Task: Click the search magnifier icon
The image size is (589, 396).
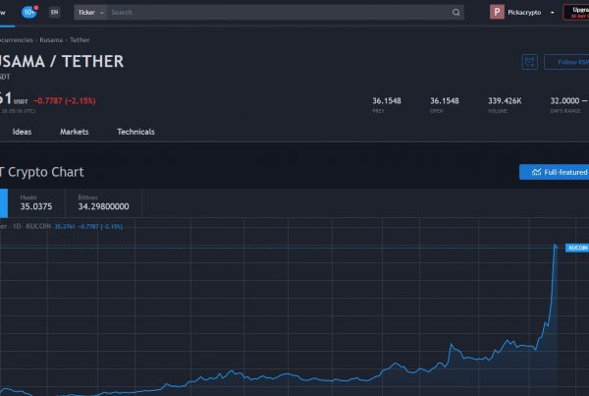Action: tap(456, 13)
